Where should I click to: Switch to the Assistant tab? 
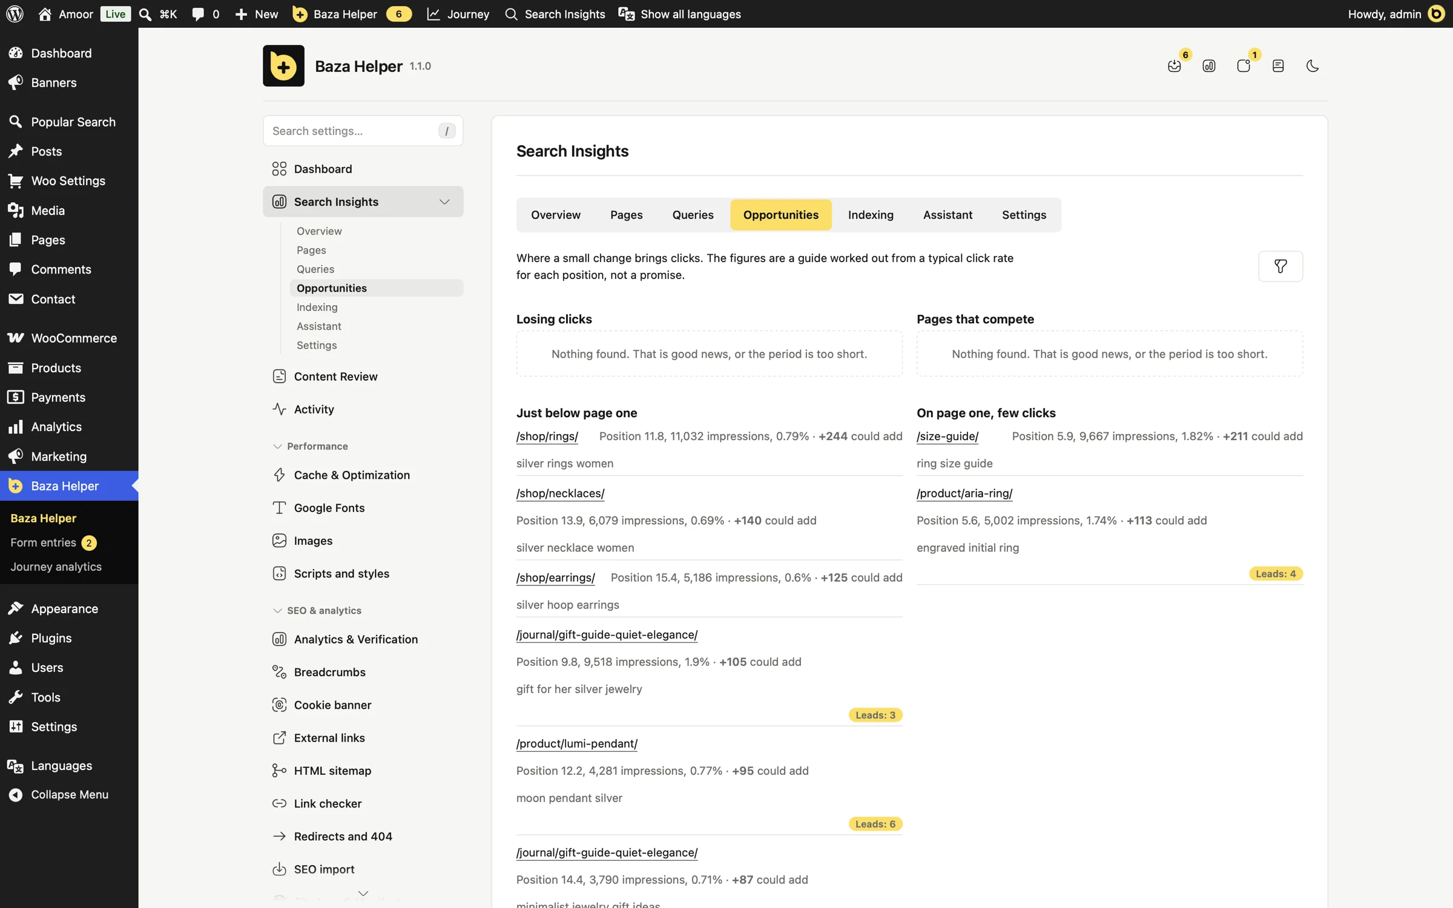(947, 215)
